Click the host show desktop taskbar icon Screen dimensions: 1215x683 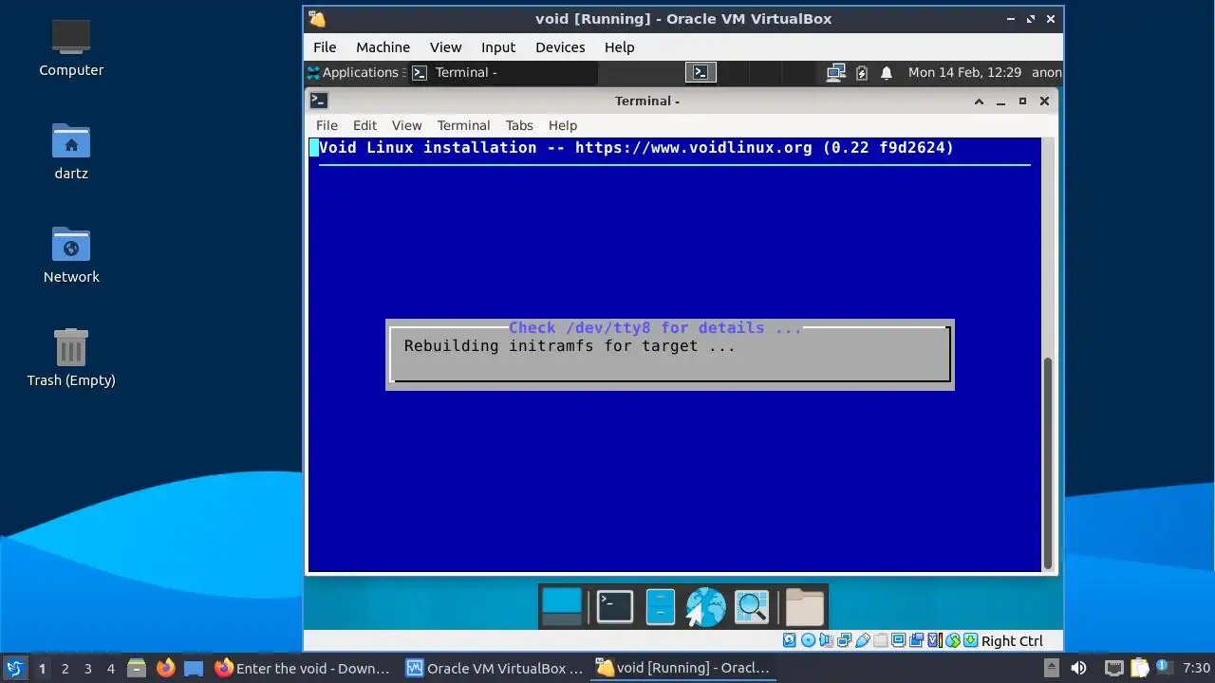click(x=194, y=668)
